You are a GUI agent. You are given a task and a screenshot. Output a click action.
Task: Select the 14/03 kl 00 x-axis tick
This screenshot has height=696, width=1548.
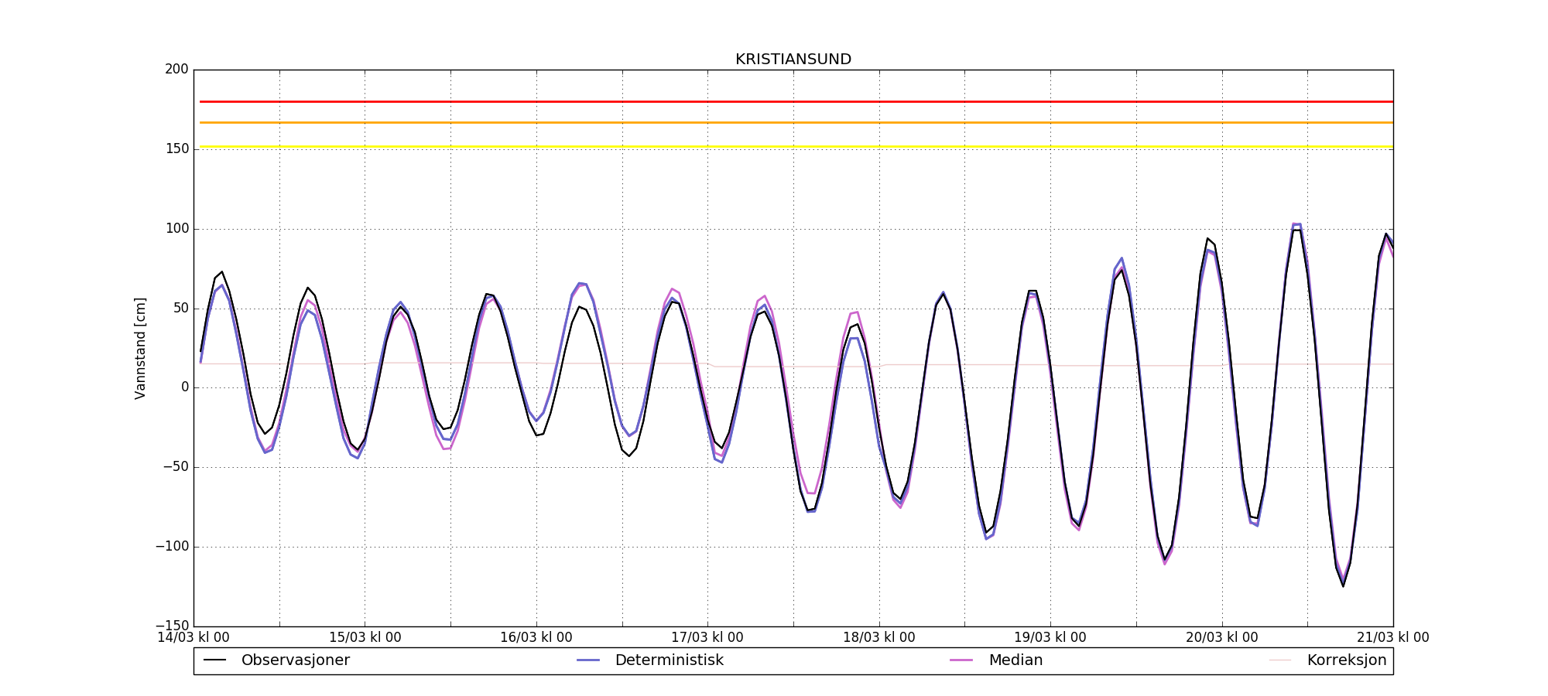[193, 638]
